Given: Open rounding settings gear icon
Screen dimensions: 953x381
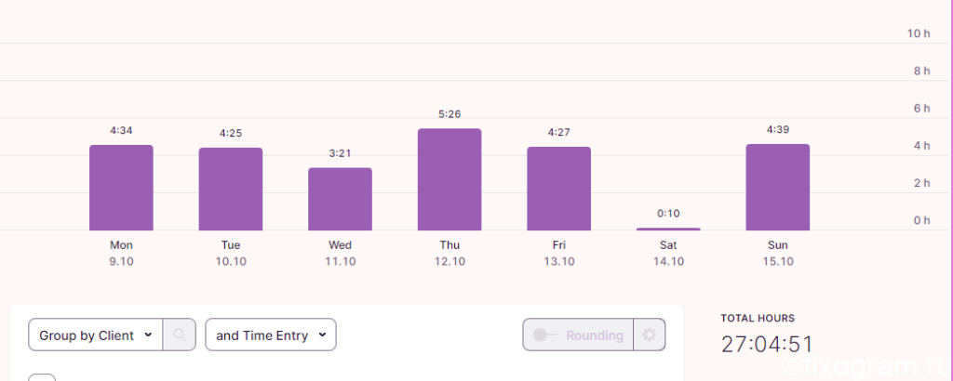Looking at the screenshot, I should [x=649, y=335].
